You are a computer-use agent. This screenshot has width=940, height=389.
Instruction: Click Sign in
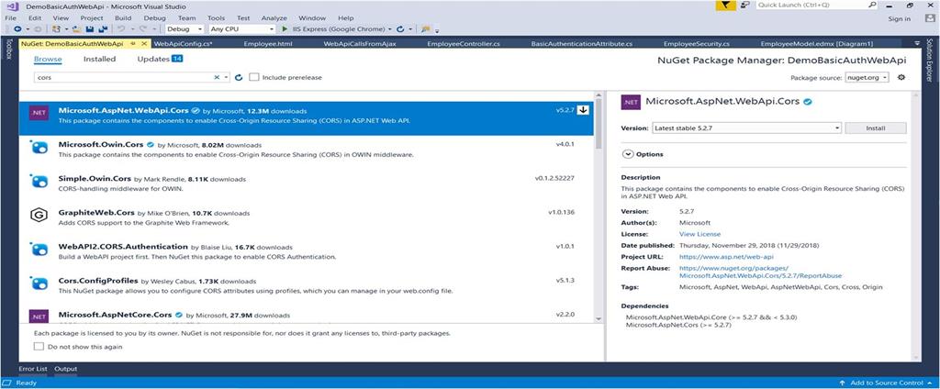900,18
